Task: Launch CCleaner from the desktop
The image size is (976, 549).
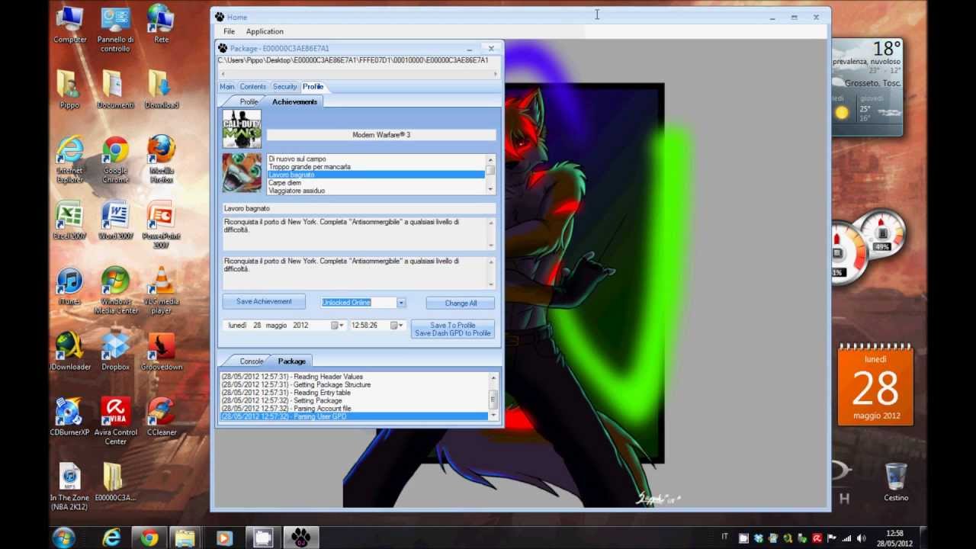Action: pyautogui.click(x=161, y=417)
